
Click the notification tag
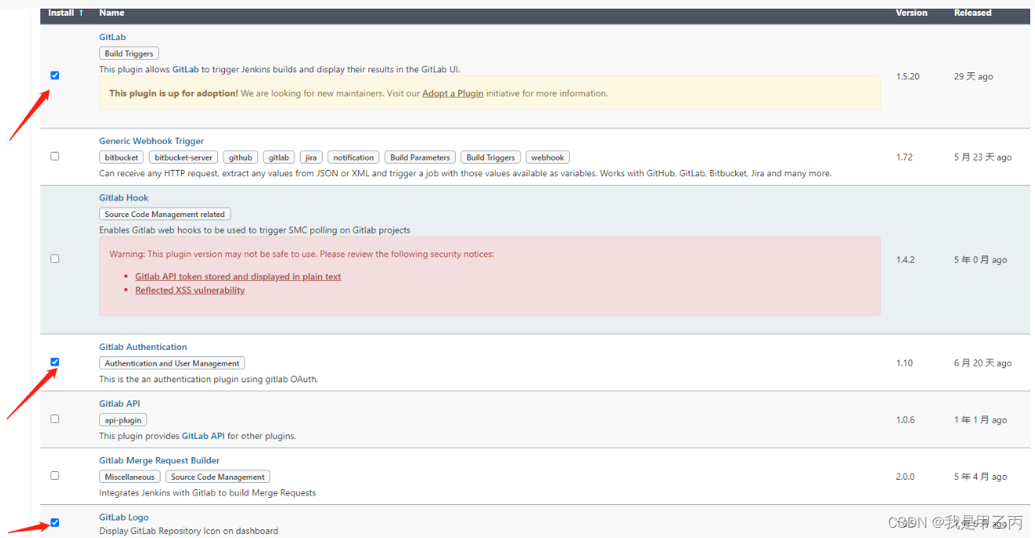click(353, 157)
